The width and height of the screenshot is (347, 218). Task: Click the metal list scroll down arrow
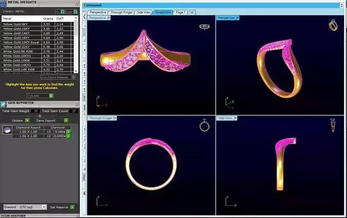[x=76, y=71]
